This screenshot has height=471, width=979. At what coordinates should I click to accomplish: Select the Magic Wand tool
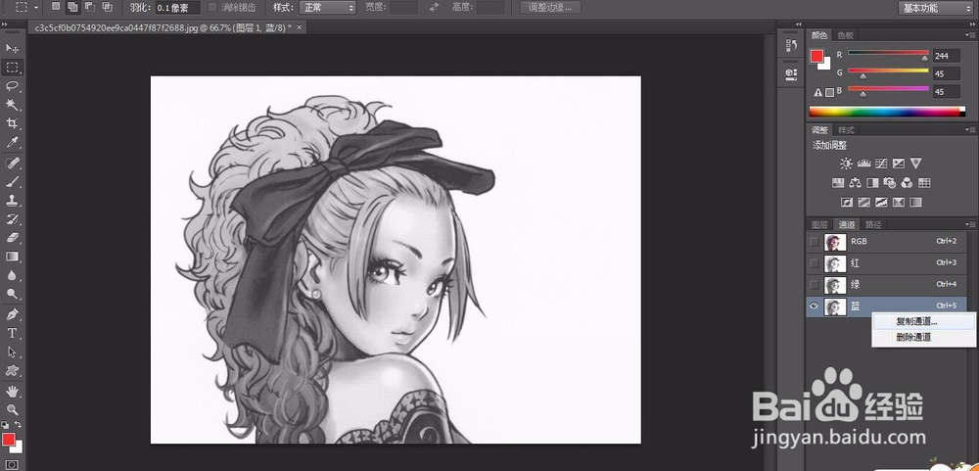click(x=12, y=105)
